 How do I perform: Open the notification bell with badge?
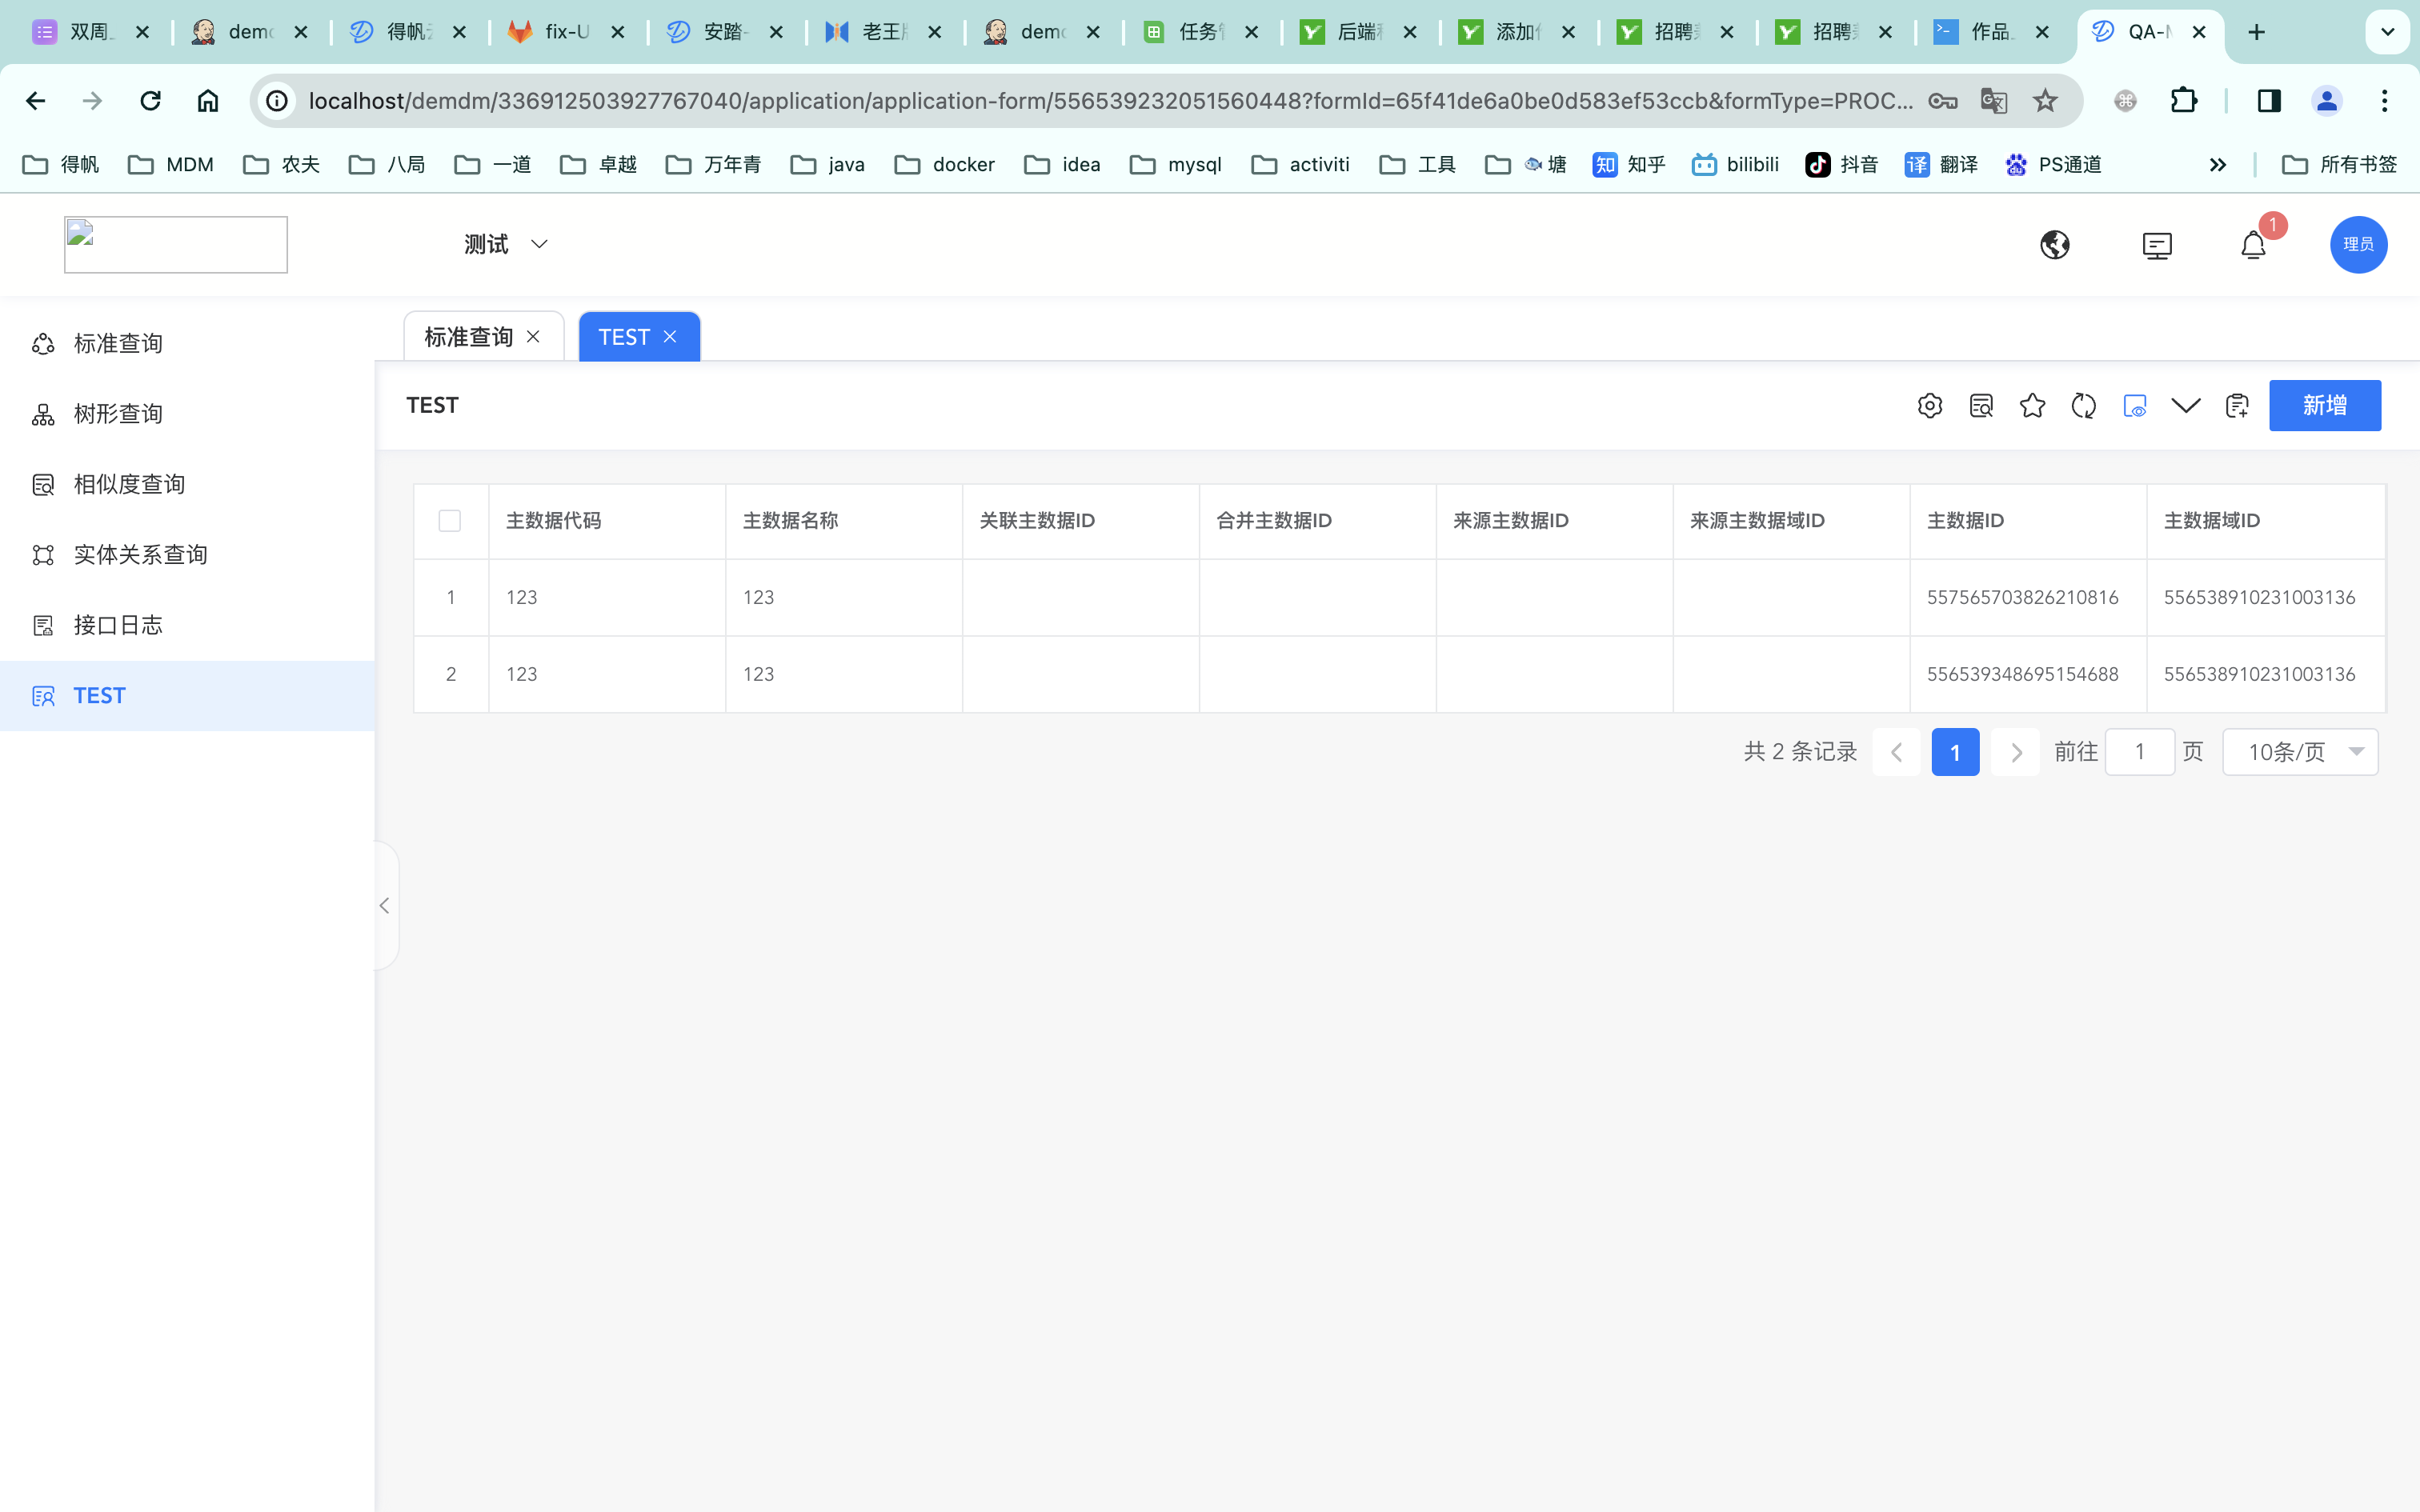tap(2253, 245)
